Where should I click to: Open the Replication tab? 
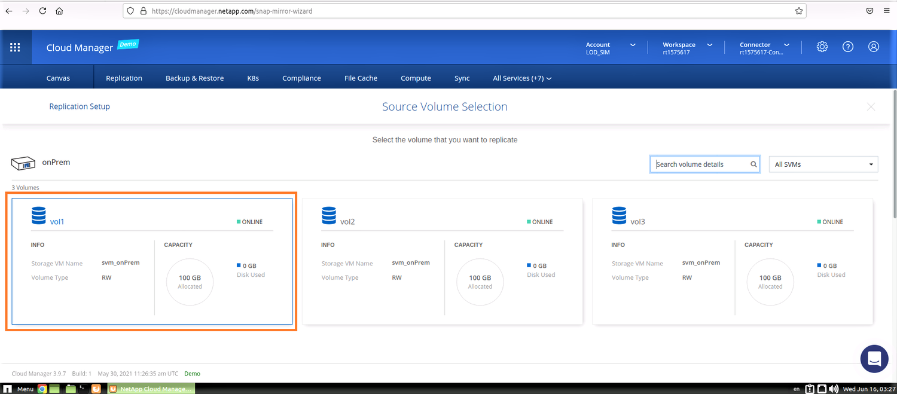click(124, 78)
